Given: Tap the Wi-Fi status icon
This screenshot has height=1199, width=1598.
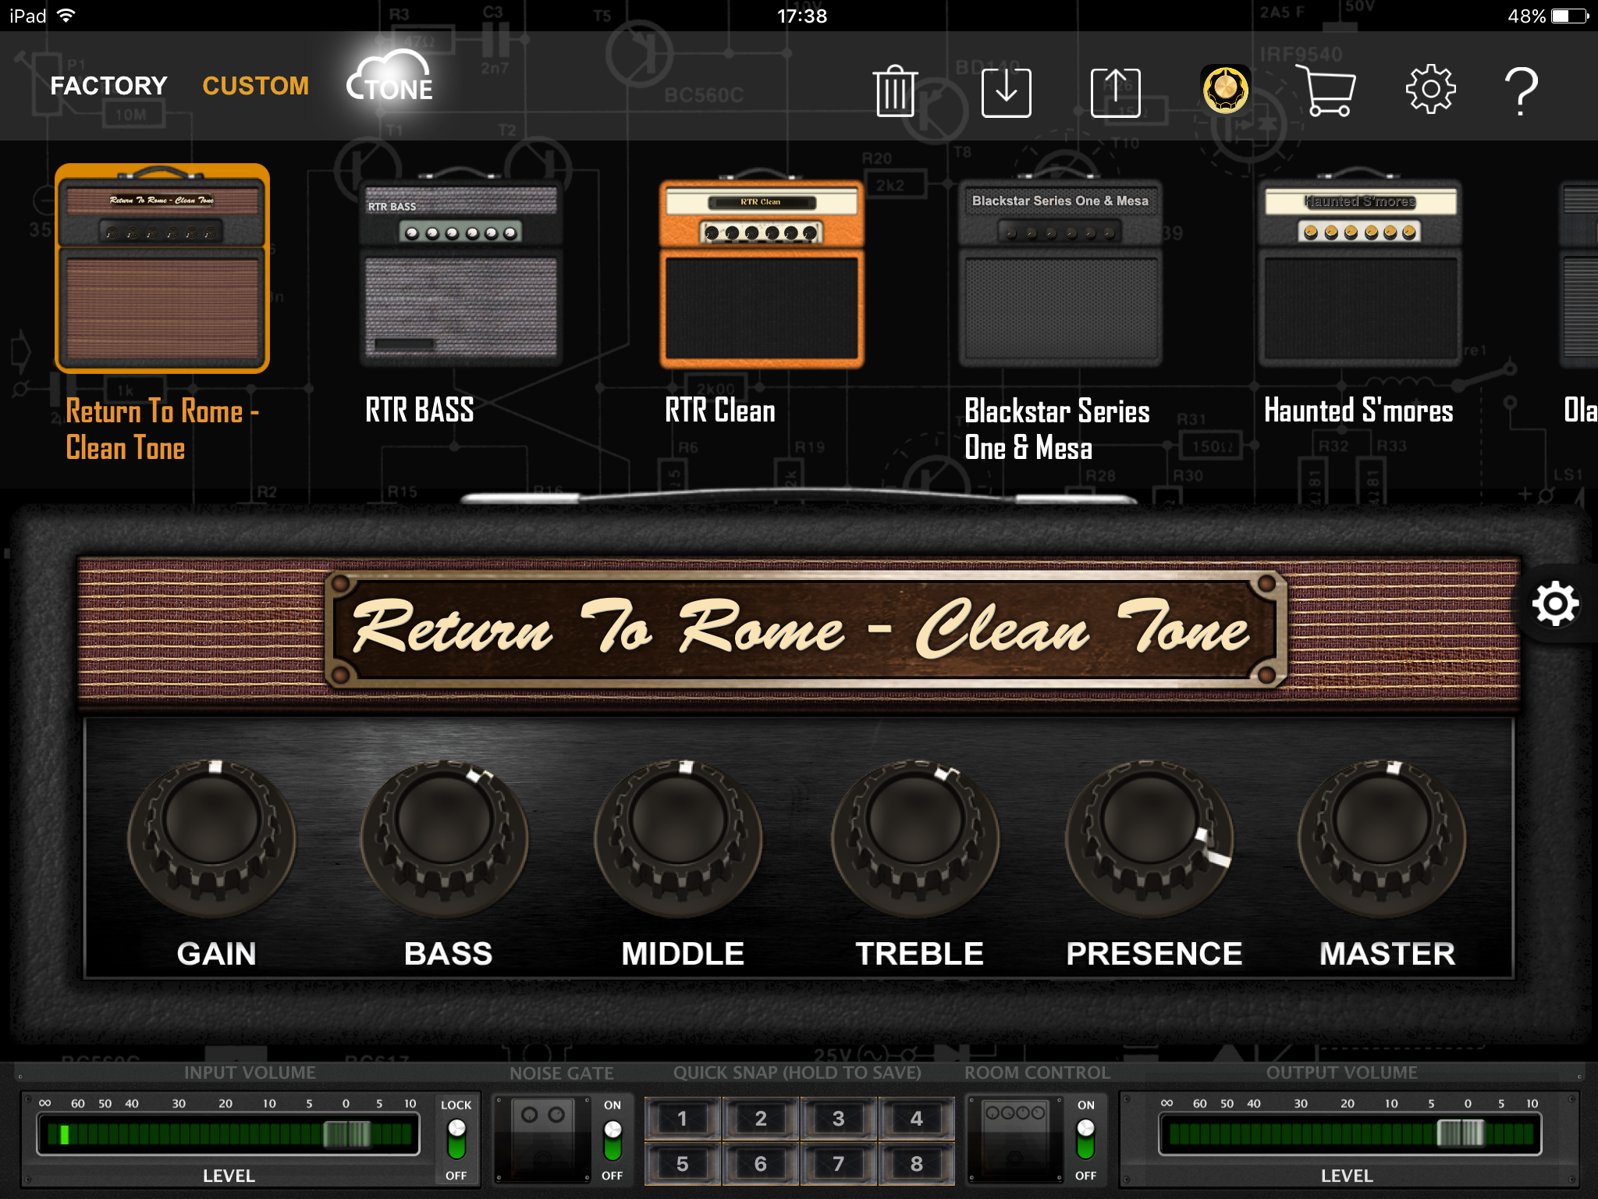Looking at the screenshot, I should [67, 16].
